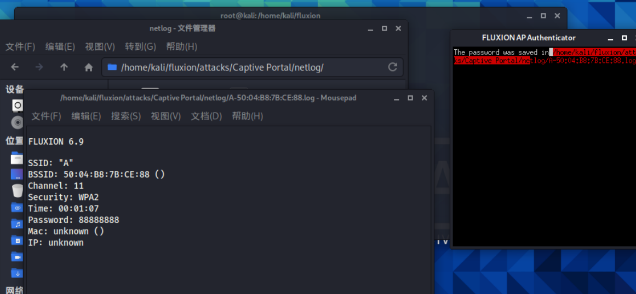Open downloads folder in sidebar
The width and height of the screenshot is (636, 294).
tap(18, 273)
